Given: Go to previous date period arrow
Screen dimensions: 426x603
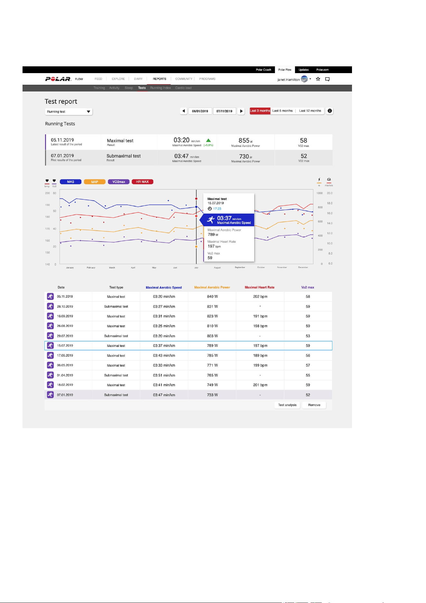Looking at the screenshot, I should click(184, 111).
